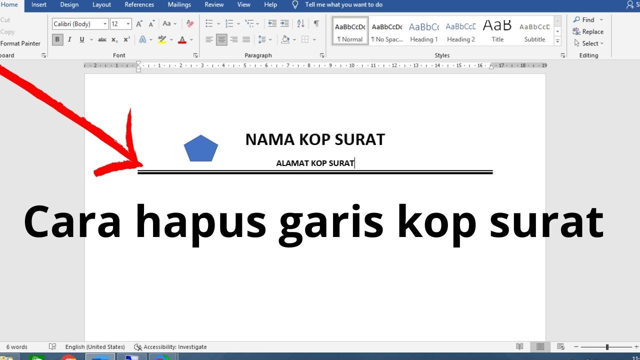Image resolution: width=640 pixels, height=360 pixels.
Task: Decrease paragraph indent
Action: [272, 23]
